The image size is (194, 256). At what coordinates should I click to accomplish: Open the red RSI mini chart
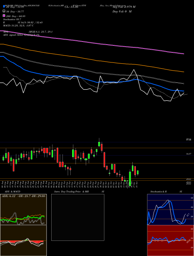tap(170, 240)
